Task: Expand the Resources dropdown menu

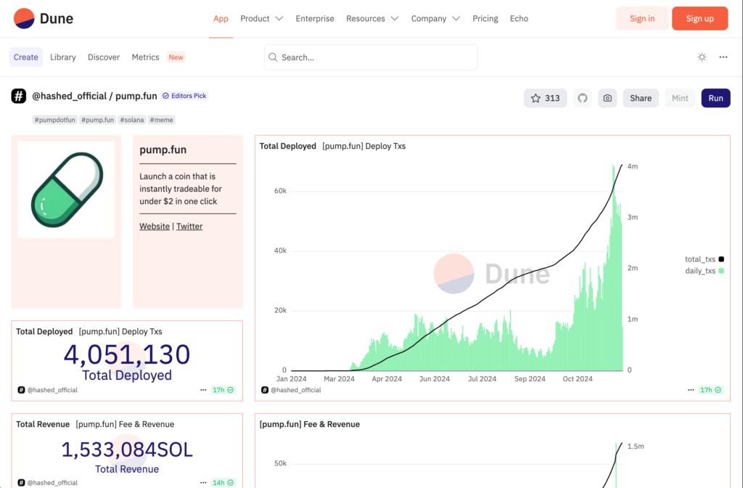Action: [372, 18]
